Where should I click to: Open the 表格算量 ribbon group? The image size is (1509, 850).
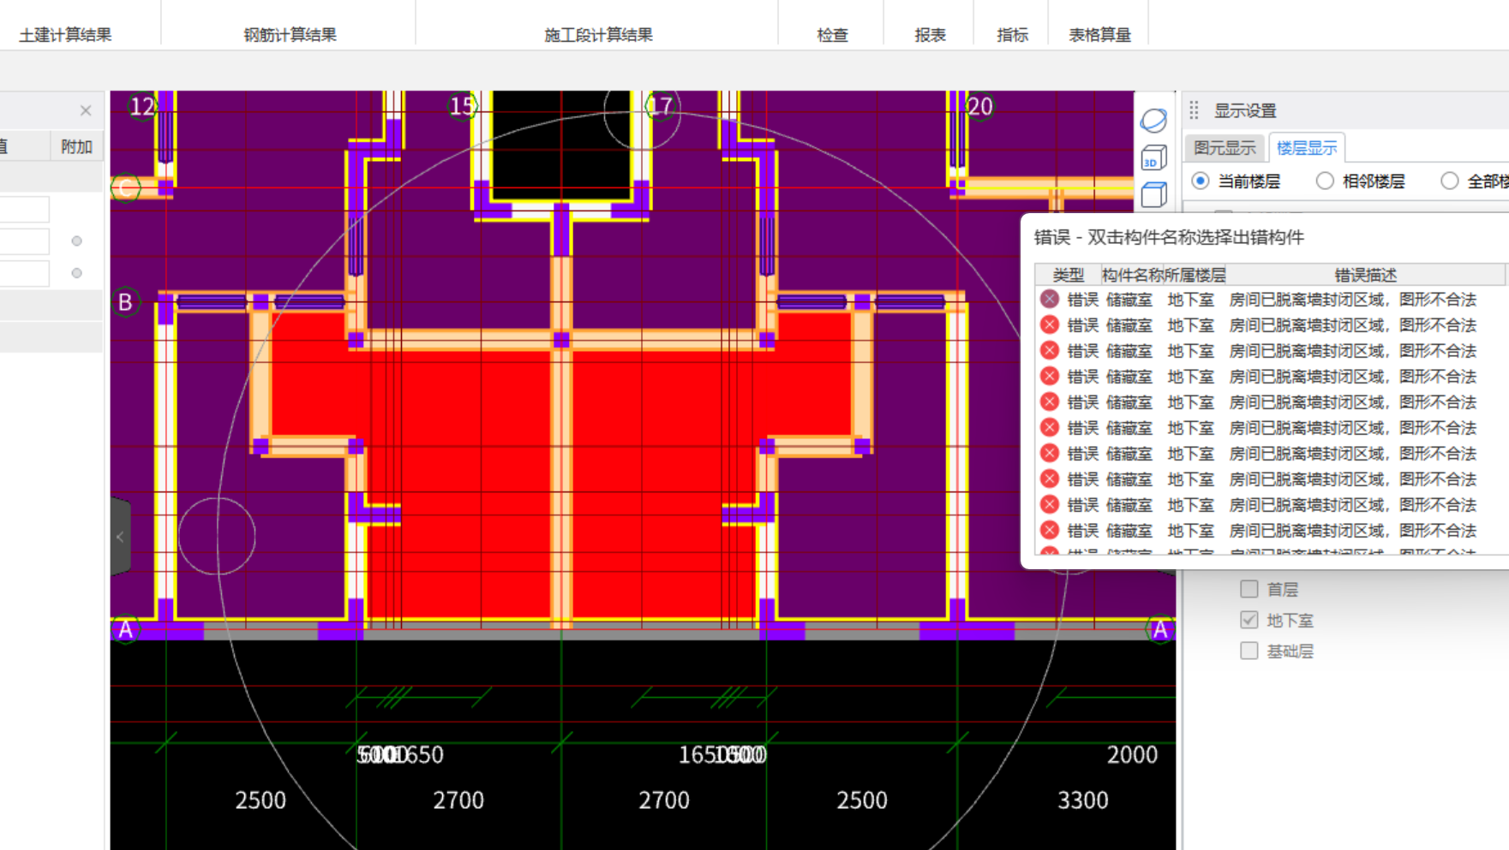coord(1099,35)
